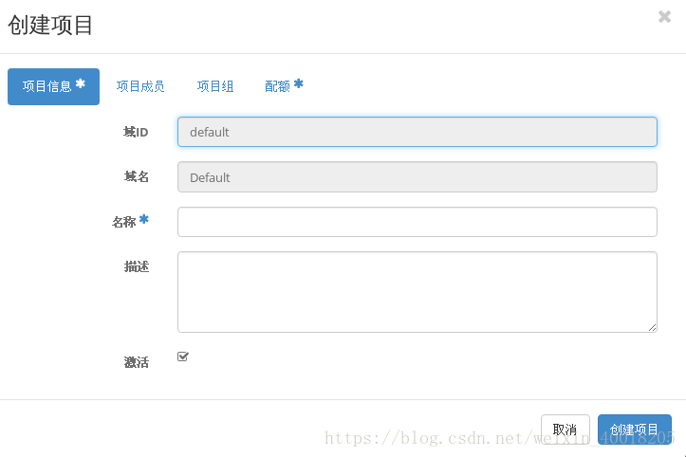This screenshot has height=457, width=686.
Task: Click the 域名 field showing Default
Action: point(417,177)
